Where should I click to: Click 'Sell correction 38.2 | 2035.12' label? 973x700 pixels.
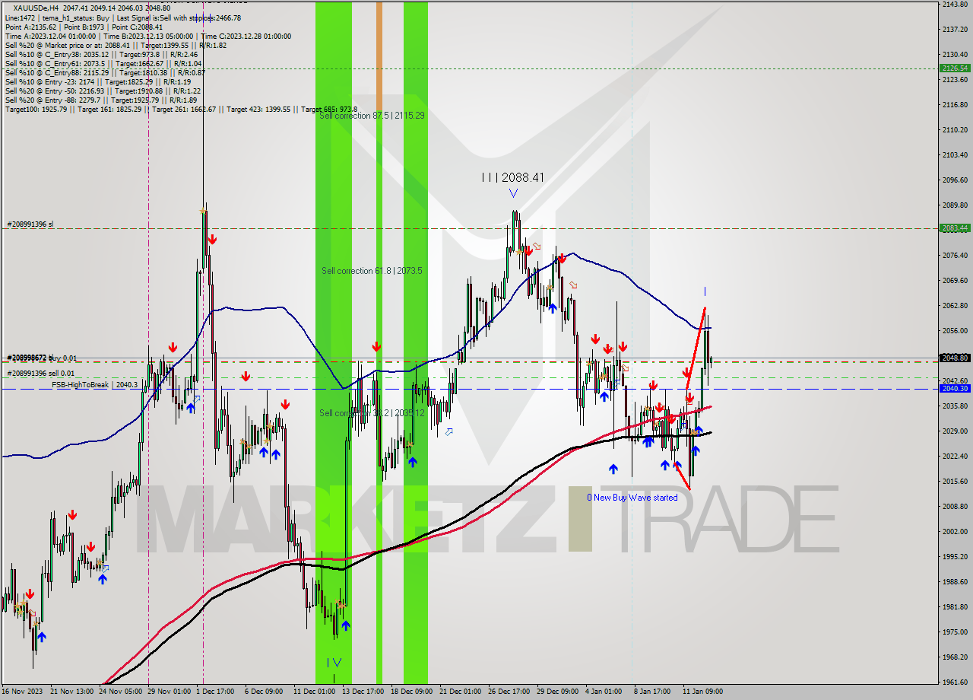(372, 413)
